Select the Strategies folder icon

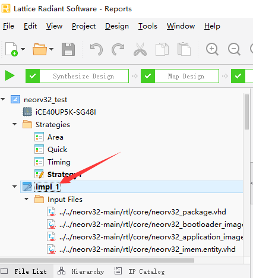coord(27,124)
